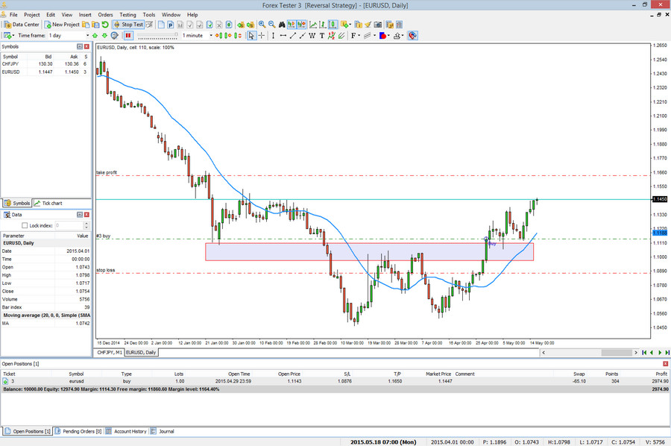671x446 pixels.
Task: Select the Trend Line drawing tool
Action: (293, 35)
